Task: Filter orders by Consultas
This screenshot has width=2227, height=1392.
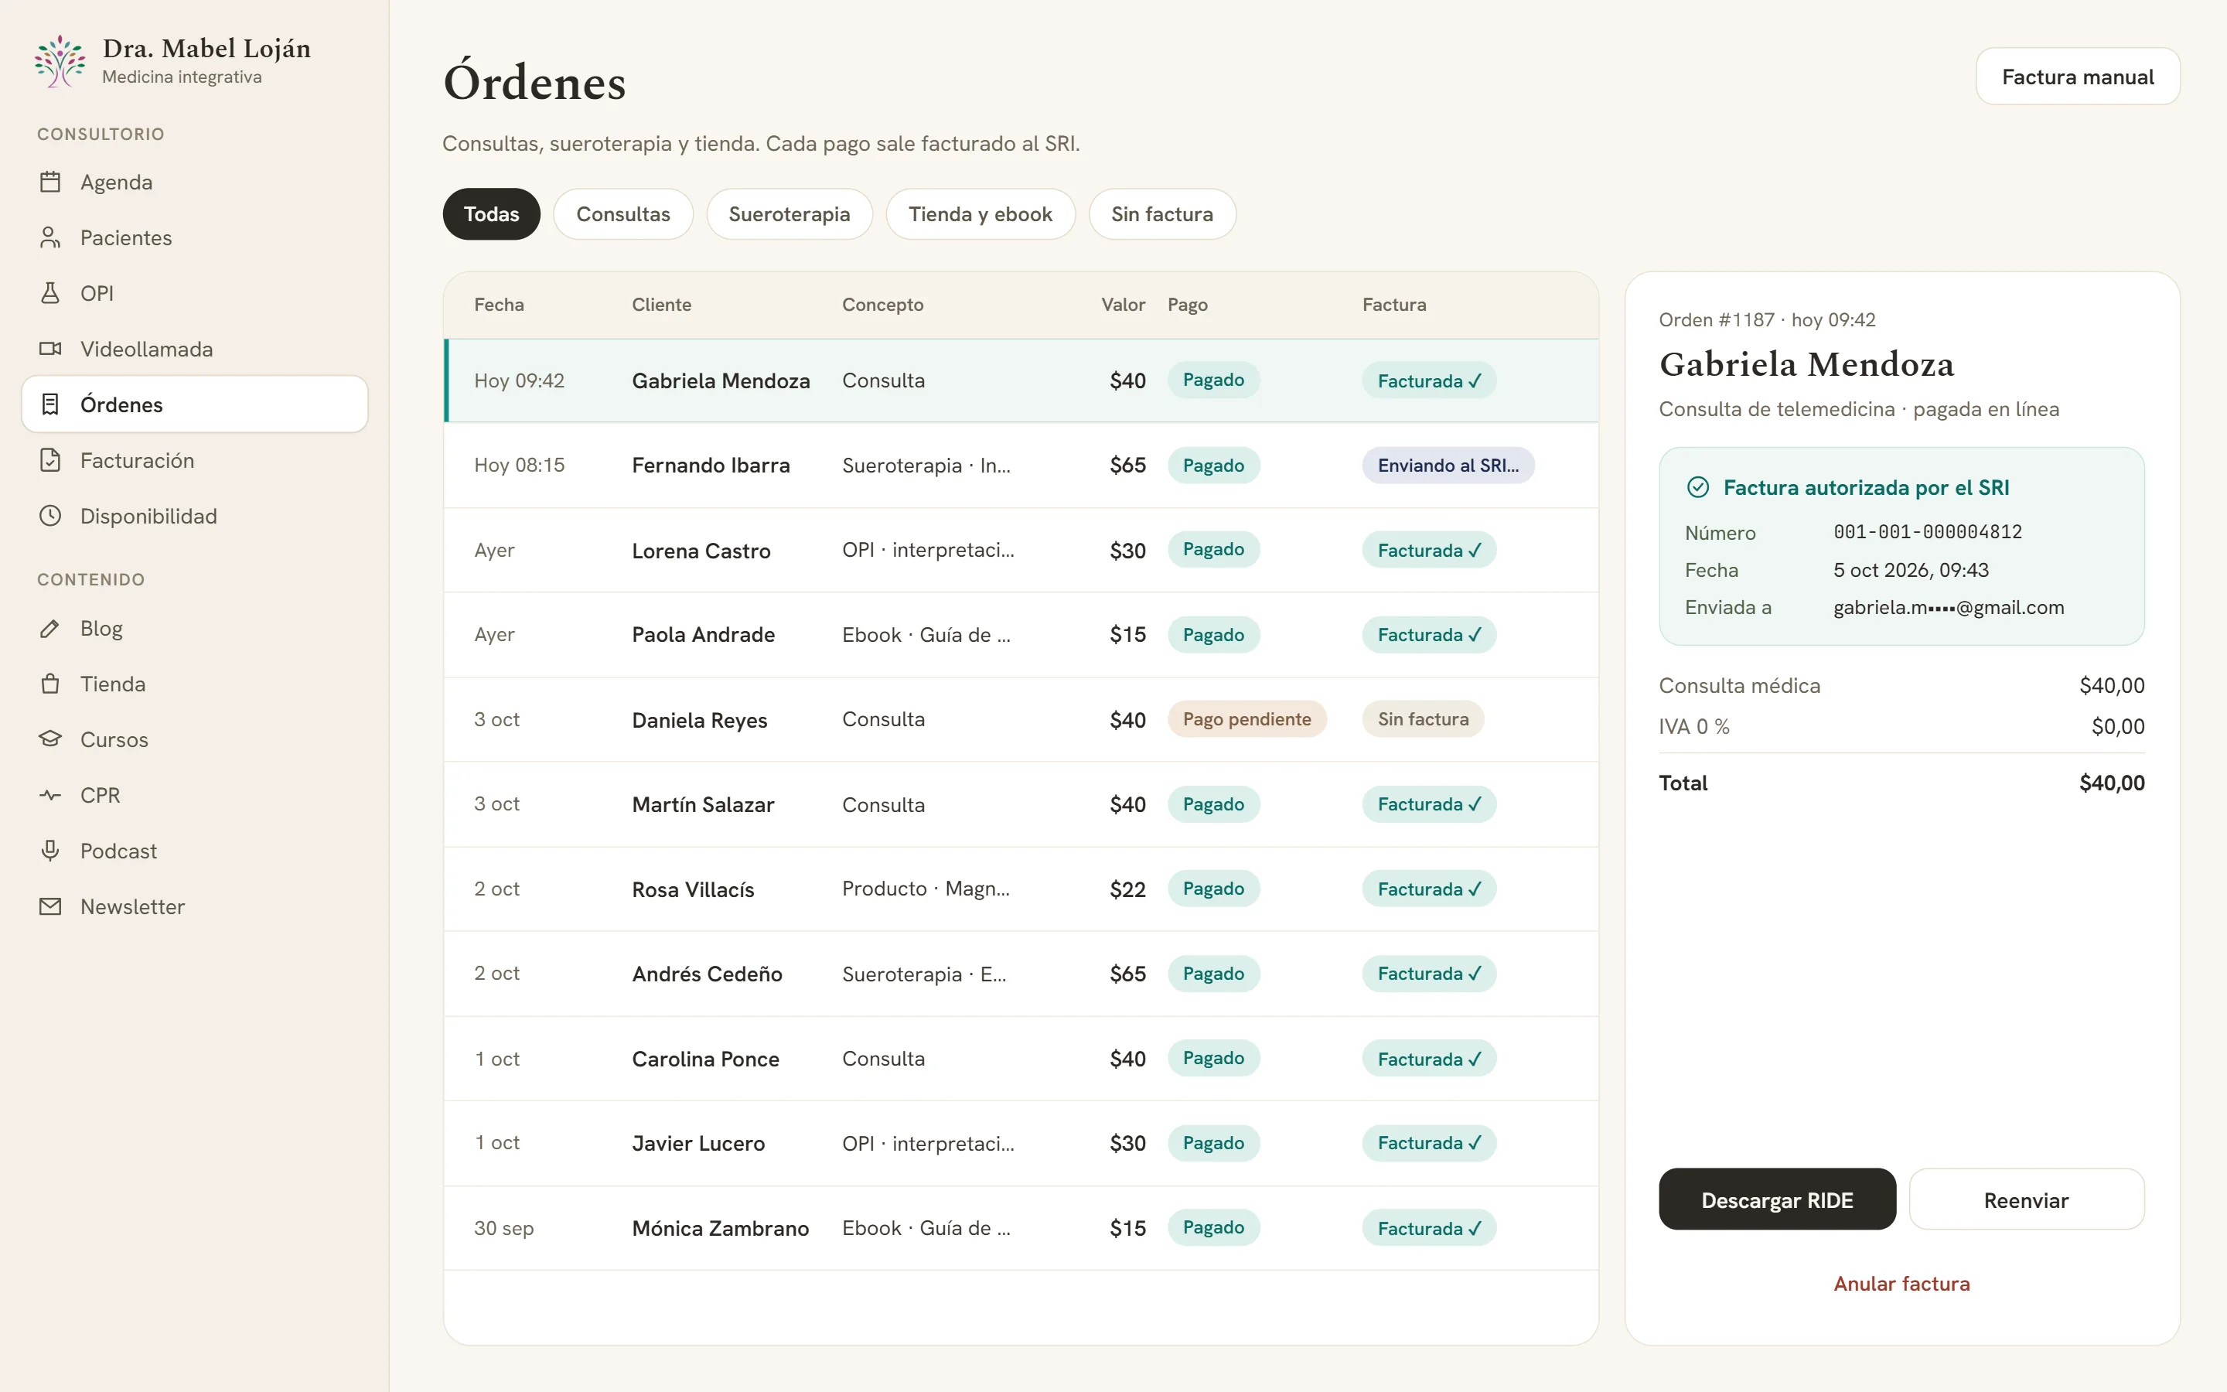Action: (x=623, y=214)
